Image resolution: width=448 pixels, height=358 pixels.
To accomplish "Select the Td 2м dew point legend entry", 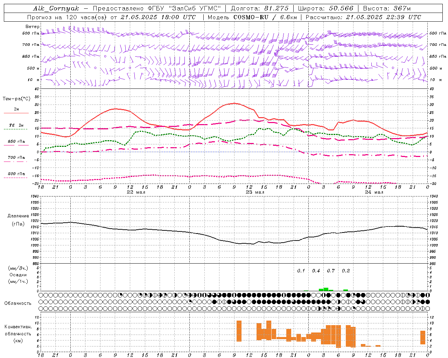I will (x=16, y=125).
